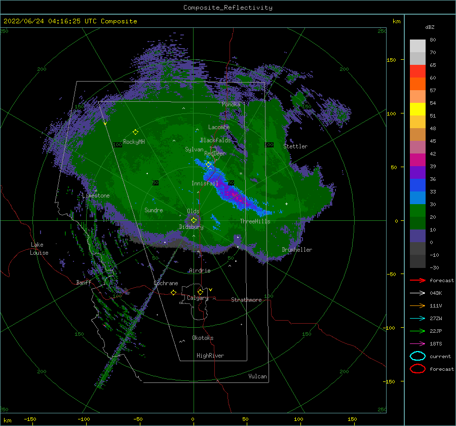456x426 pixels.
Task: Click the RockyMH label
Action: pos(134,142)
